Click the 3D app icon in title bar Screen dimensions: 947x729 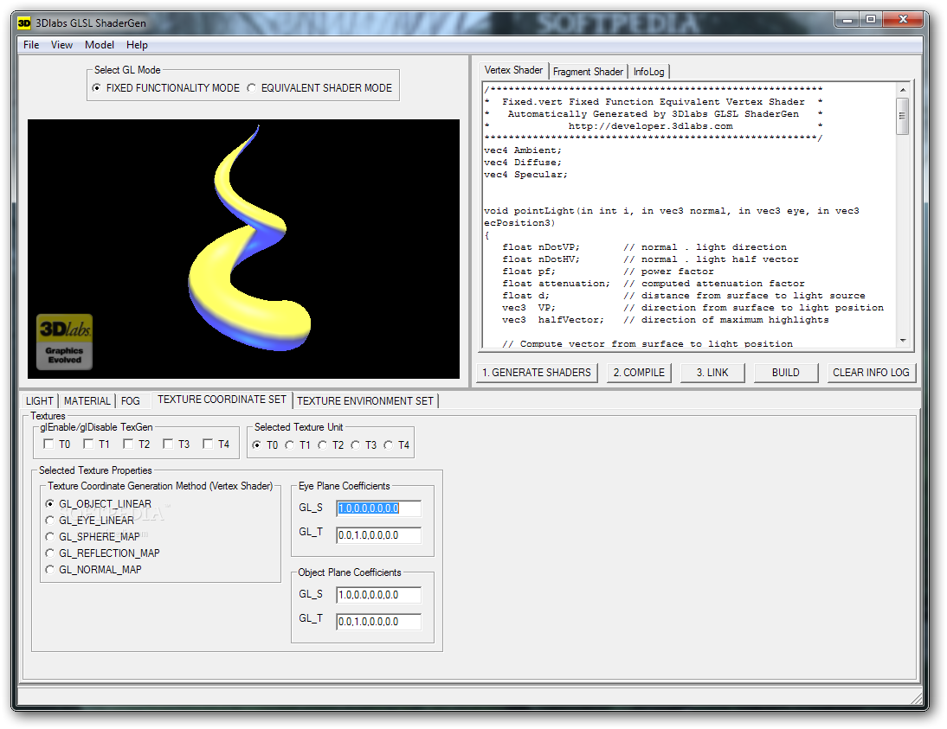[x=23, y=23]
